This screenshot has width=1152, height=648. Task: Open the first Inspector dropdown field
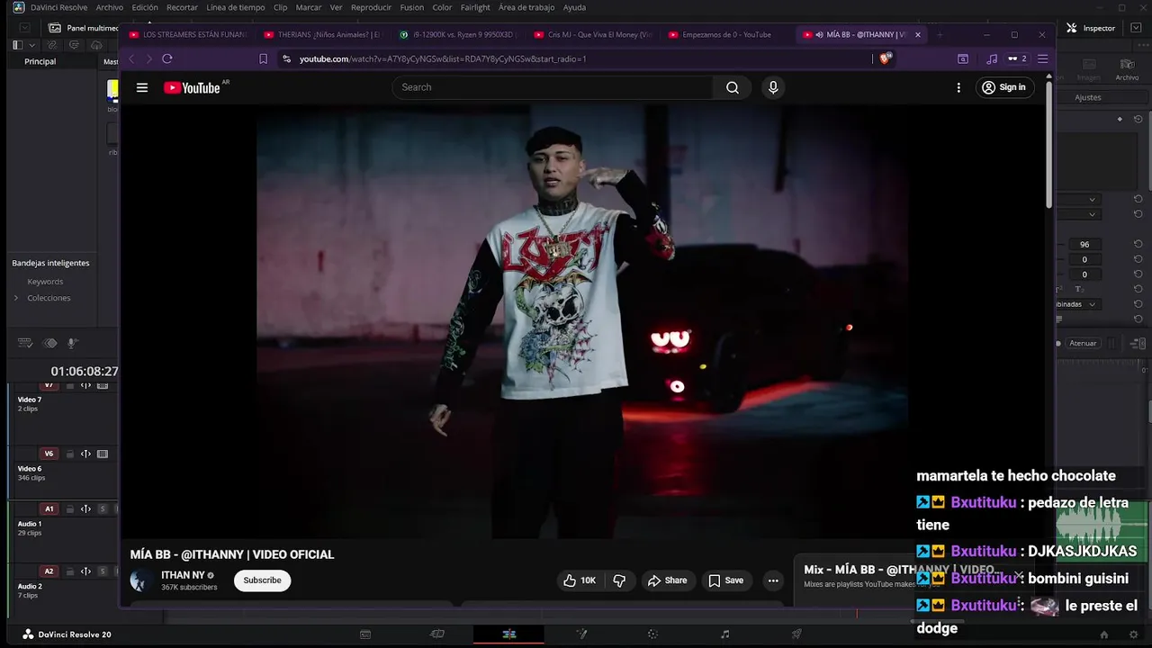(x=1077, y=199)
